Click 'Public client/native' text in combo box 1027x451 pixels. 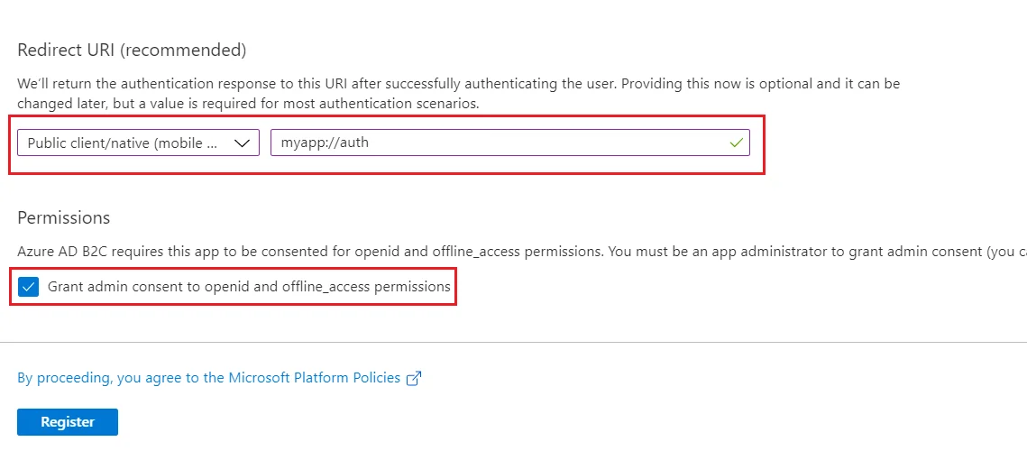pos(90,143)
